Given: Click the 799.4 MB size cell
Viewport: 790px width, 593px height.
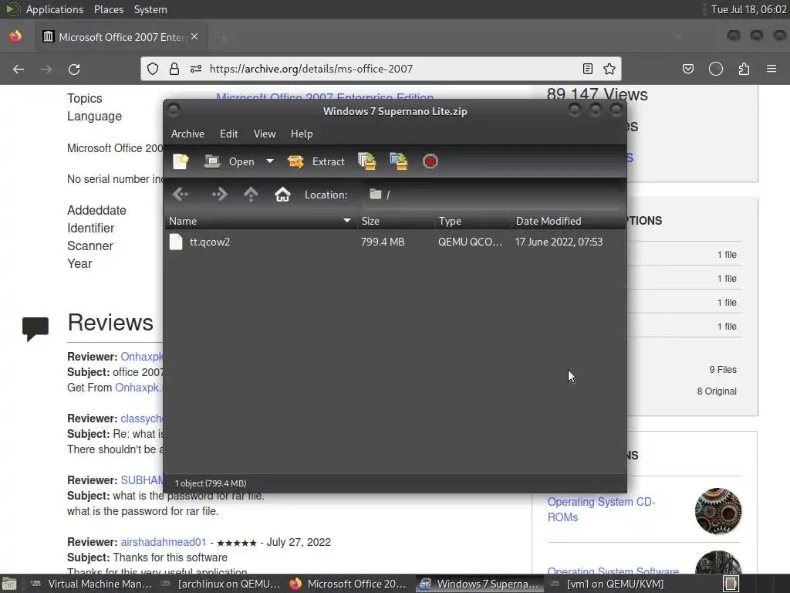Looking at the screenshot, I should pos(383,242).
